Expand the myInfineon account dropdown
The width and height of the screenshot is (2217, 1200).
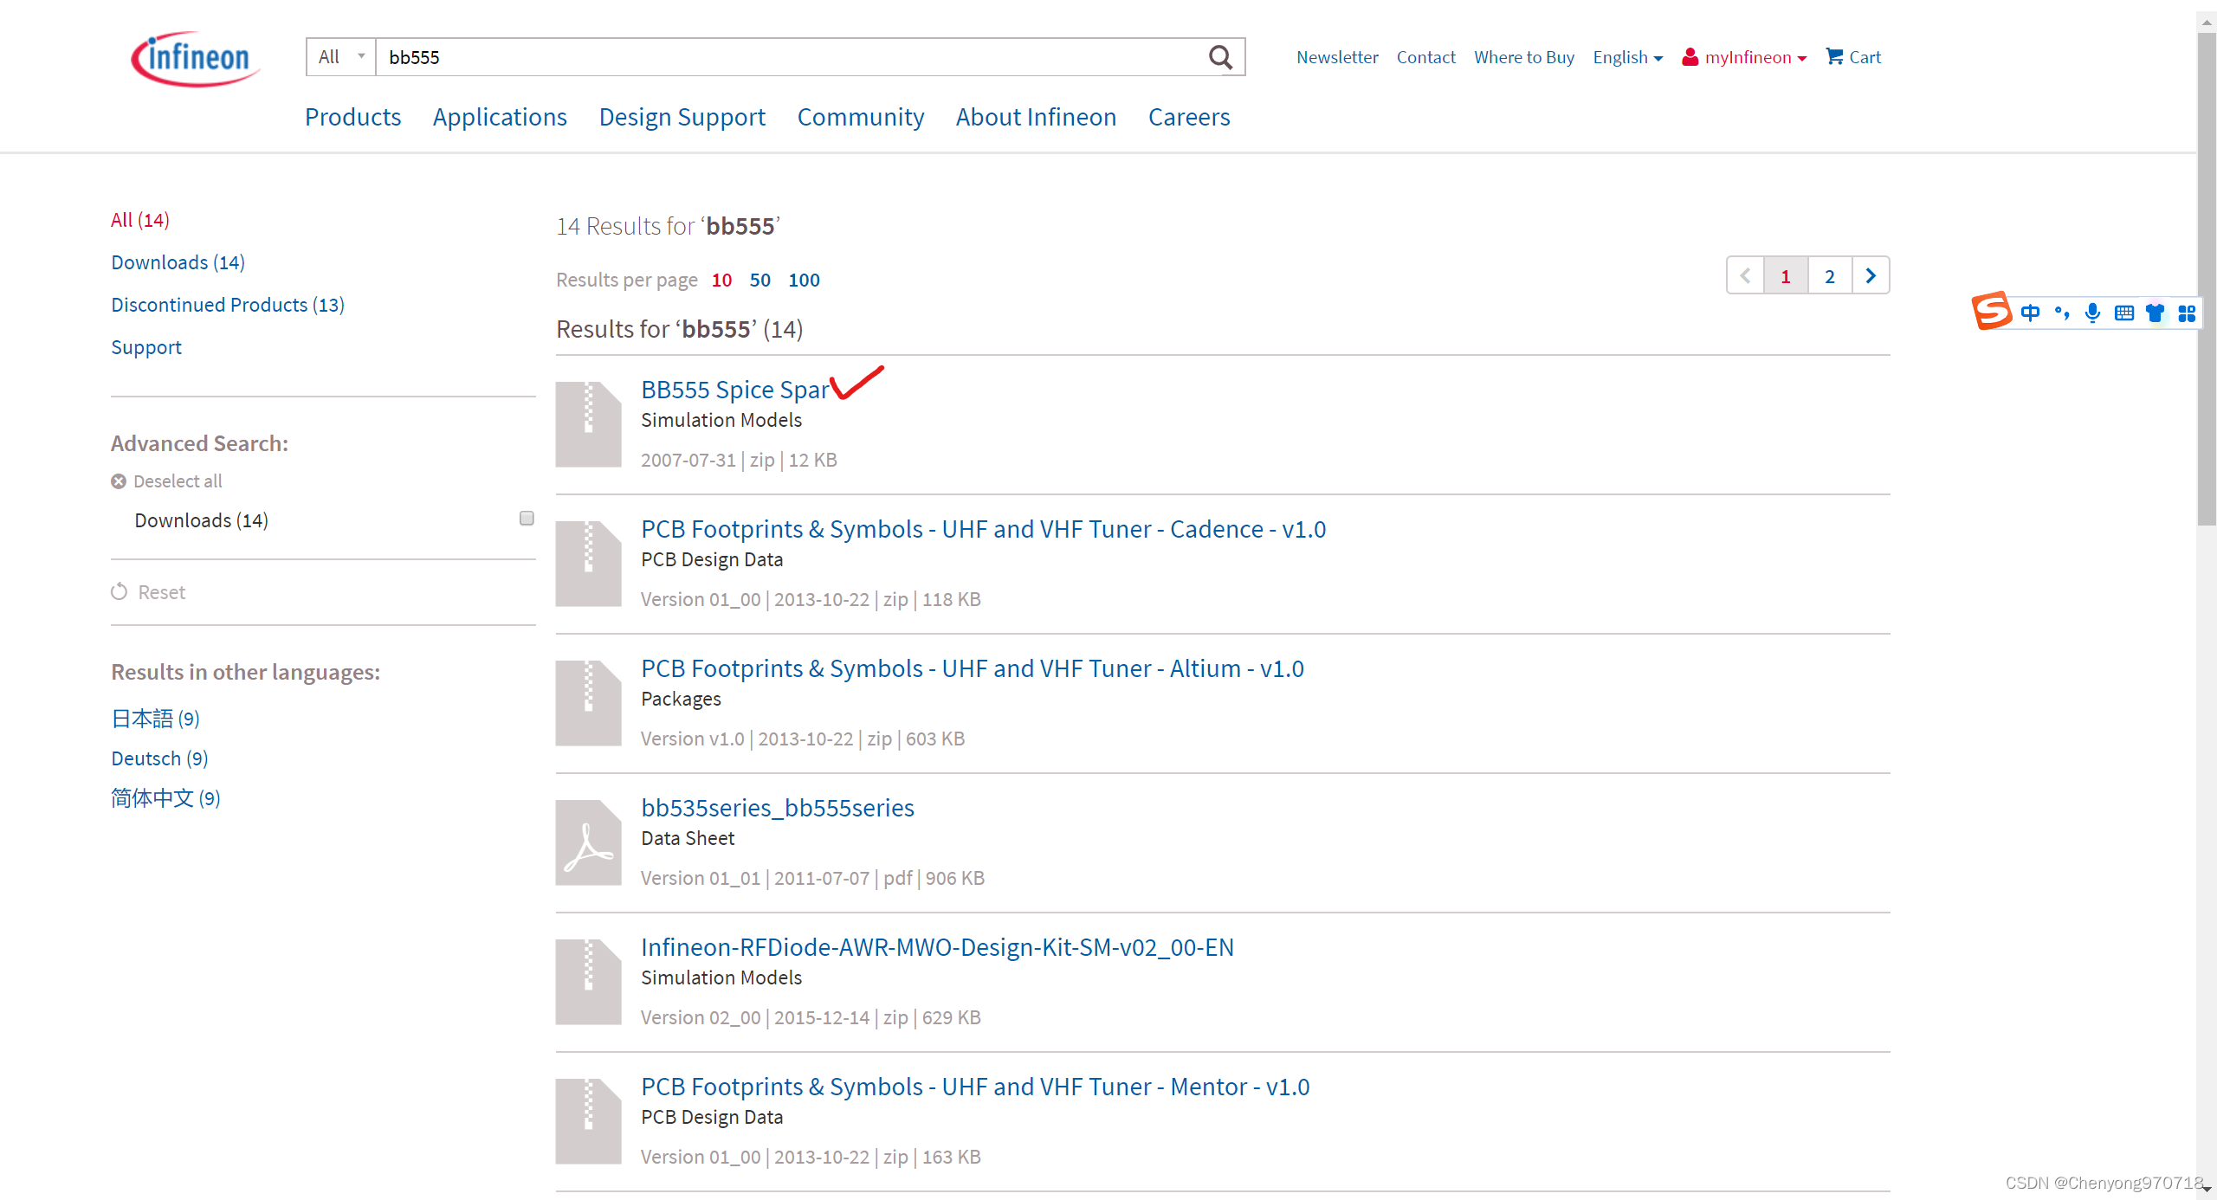(1744, 57)
